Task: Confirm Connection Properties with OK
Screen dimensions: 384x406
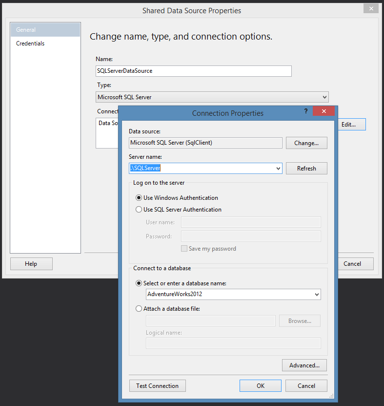Action: (x=261, y=386)
